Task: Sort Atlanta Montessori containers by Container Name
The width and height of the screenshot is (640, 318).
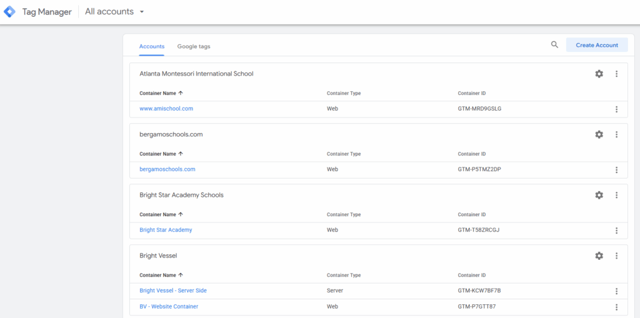Action: (x=161, y=93)
